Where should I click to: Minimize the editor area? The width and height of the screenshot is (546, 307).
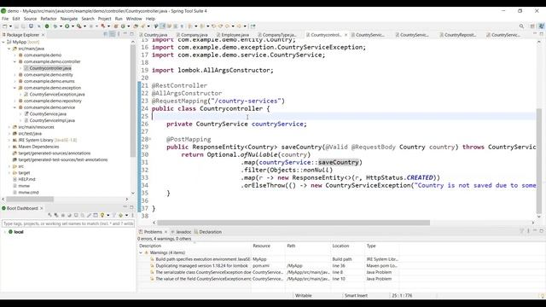point(535,34)
